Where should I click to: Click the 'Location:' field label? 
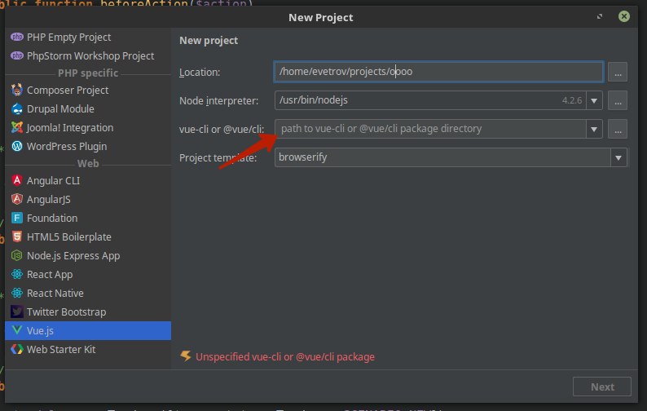[200, 73]
